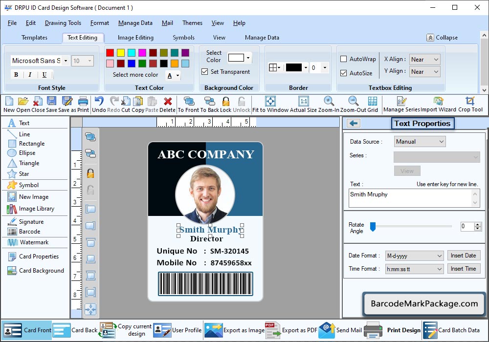Add a Watermark to the card

[x=28, y=242]
